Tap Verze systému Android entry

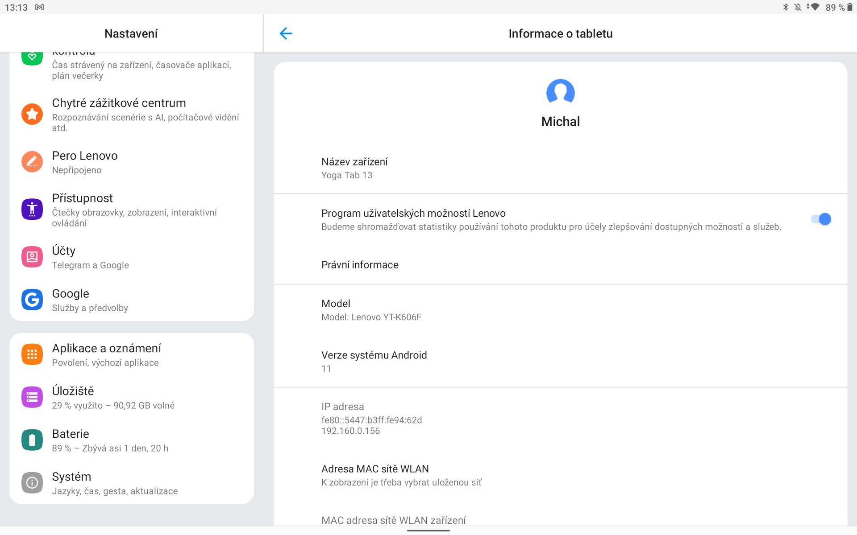pos(374,361)
